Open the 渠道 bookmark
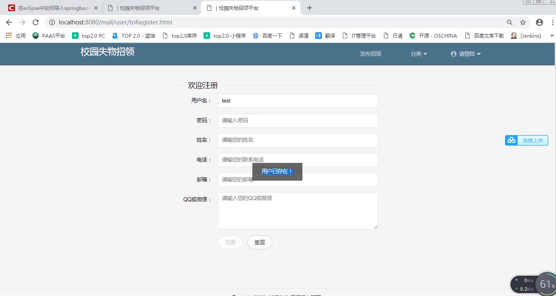Screen dimensions: 556x296 click(299, 36)
